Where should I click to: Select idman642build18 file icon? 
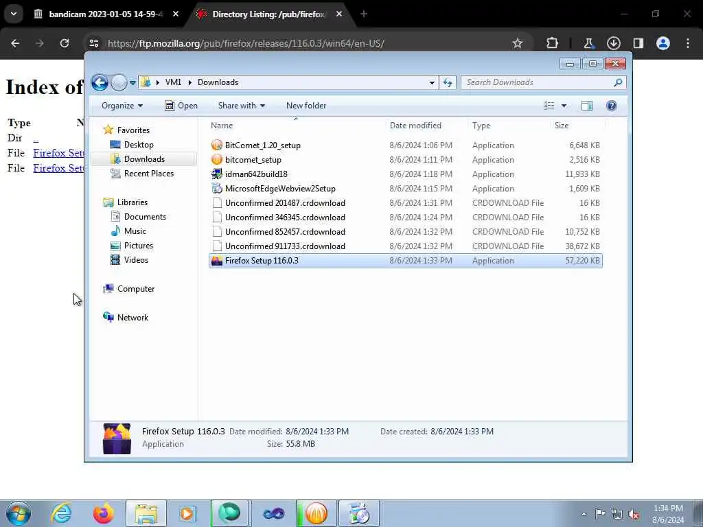click(x=216, y=174)
